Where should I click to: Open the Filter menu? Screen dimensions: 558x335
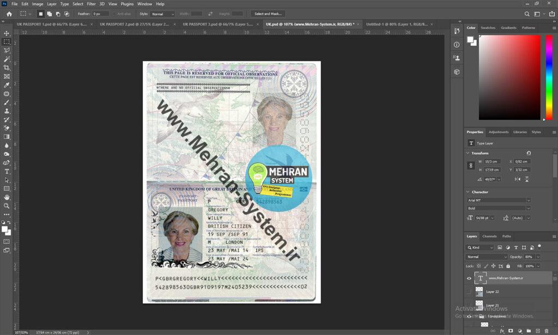point(91,4)
